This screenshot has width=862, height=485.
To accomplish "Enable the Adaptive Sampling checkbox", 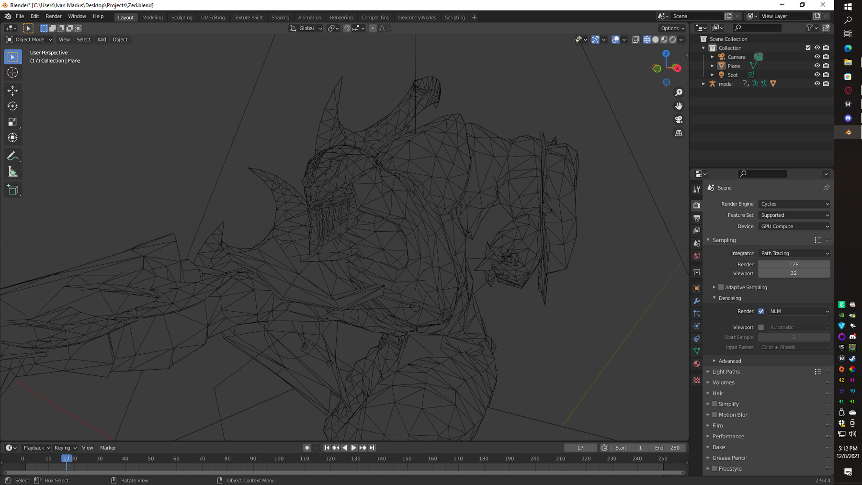I will [x=721, y=287].
